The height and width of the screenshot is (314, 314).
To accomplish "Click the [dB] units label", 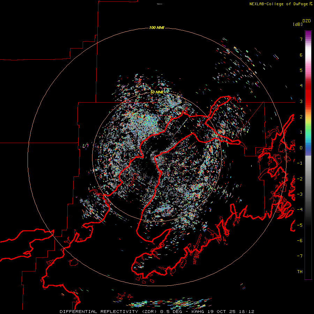I will 298,24.
